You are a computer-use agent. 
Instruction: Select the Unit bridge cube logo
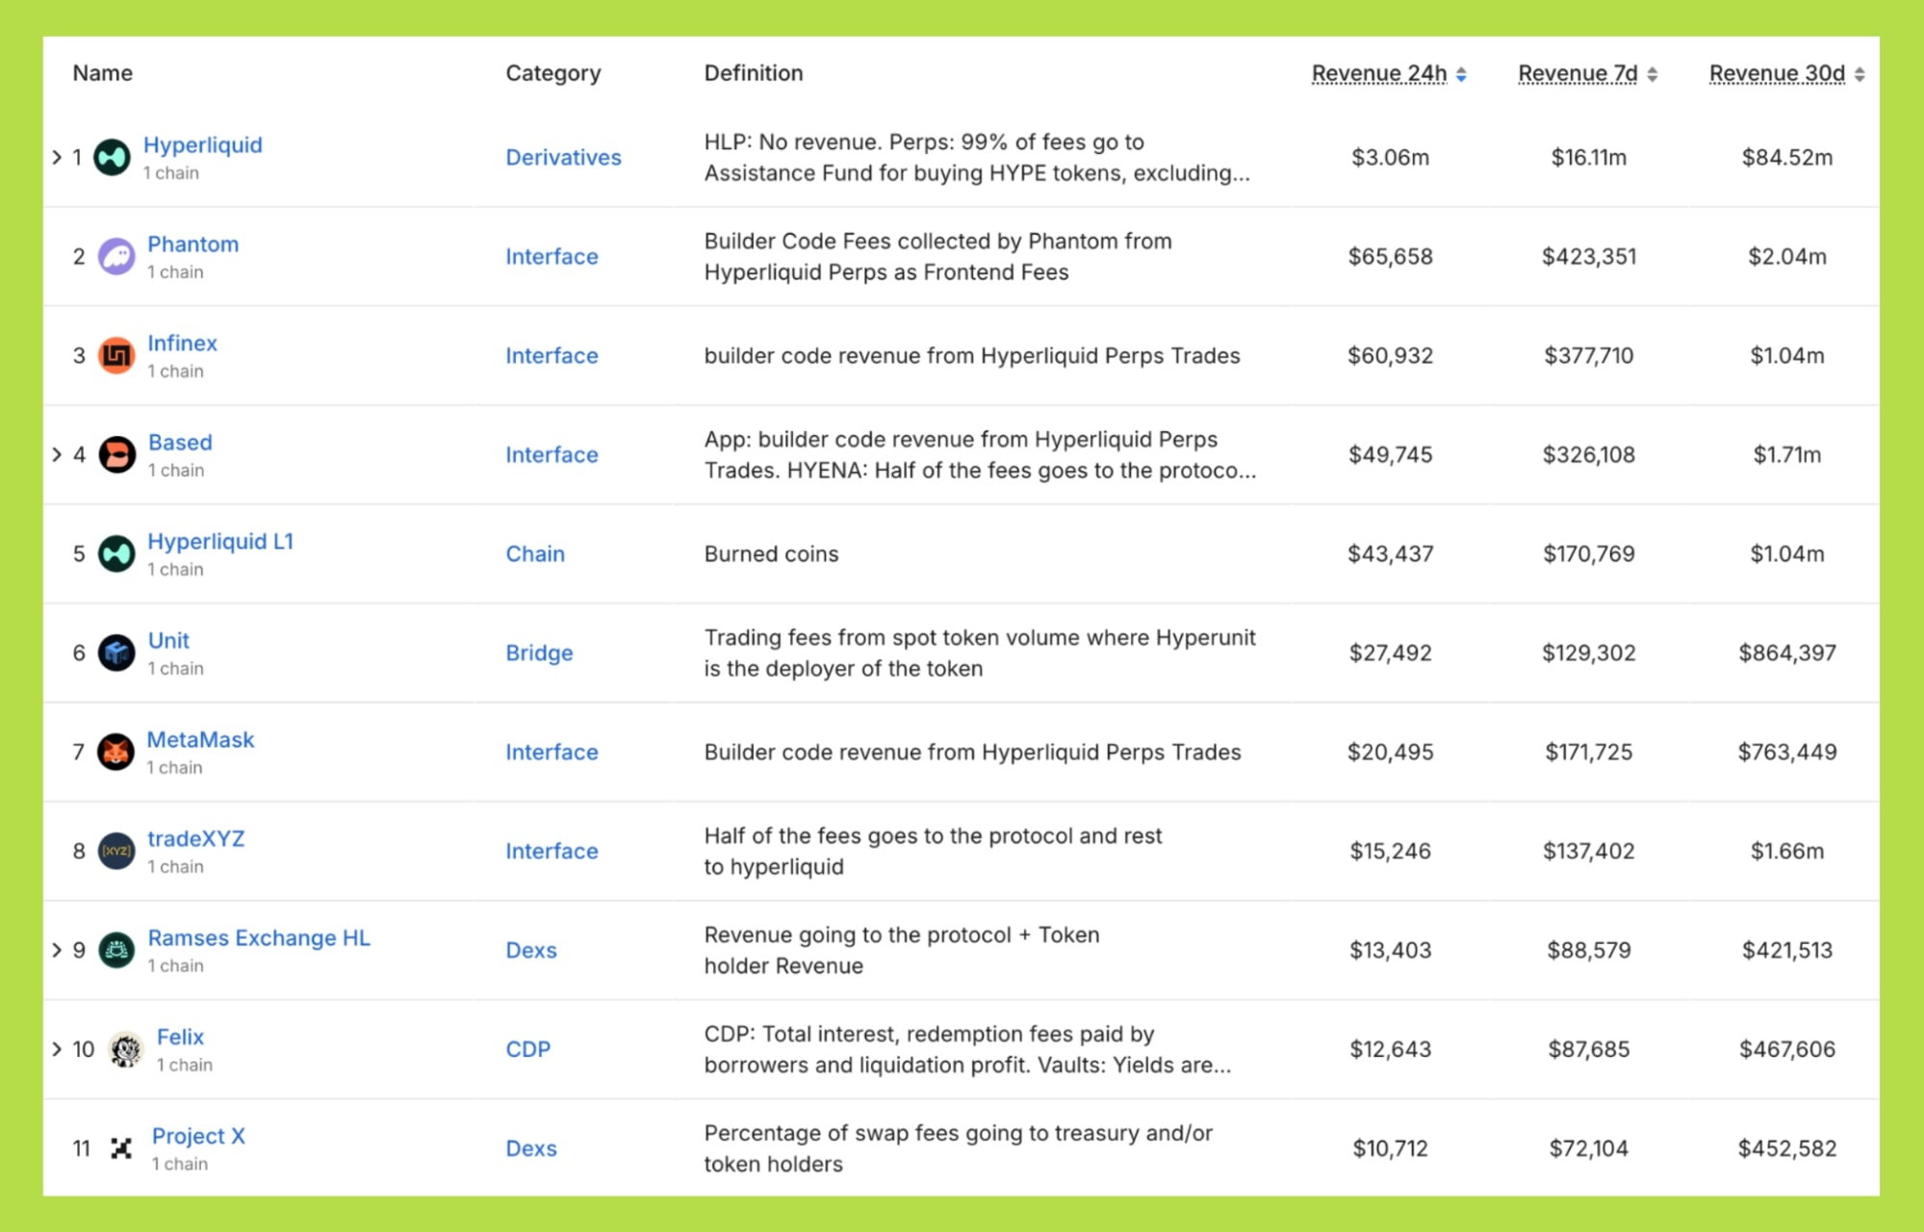click(115, 653)
